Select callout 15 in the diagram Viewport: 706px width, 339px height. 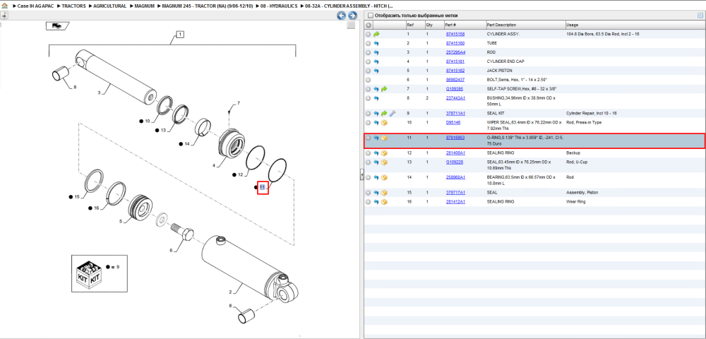pos(76,197)
